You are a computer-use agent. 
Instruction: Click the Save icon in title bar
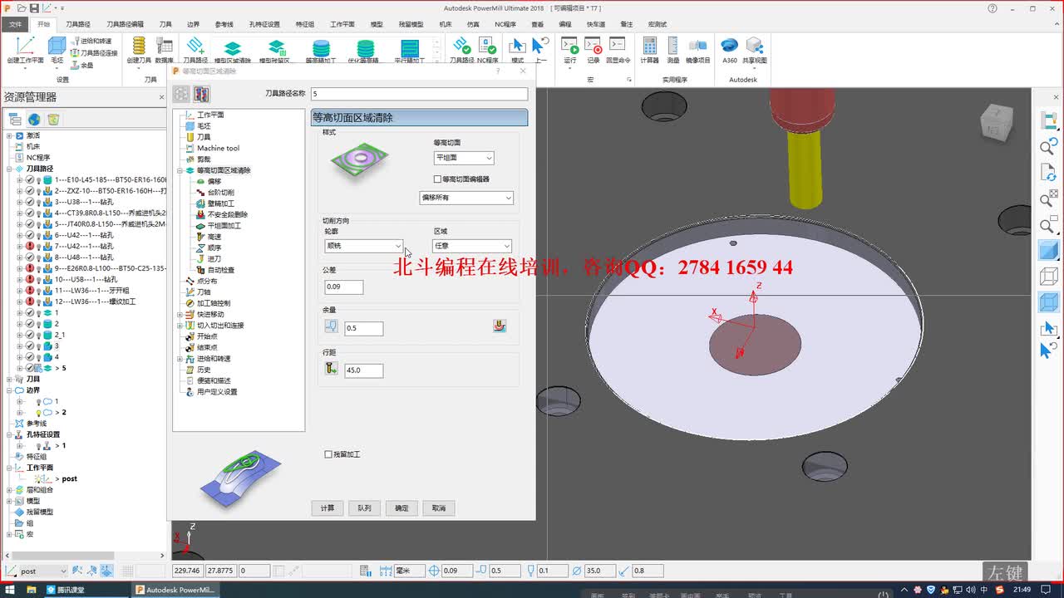[34, 7]
